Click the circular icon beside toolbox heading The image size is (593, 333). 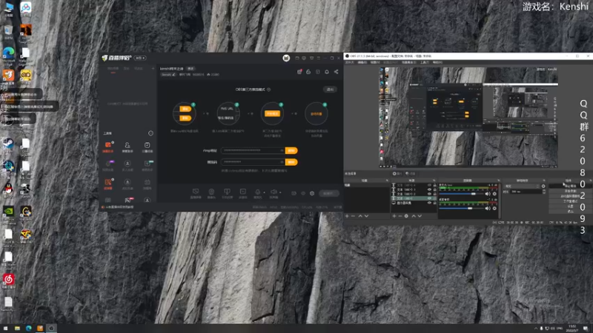pyautogui.click(x=150, y=133)
